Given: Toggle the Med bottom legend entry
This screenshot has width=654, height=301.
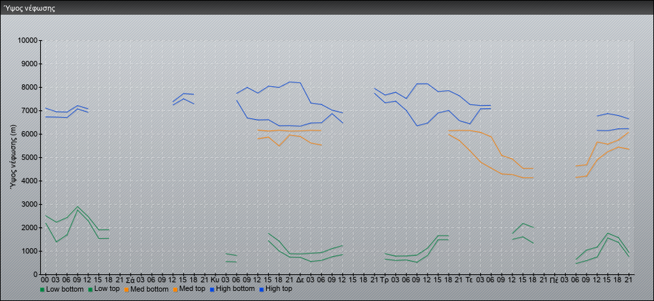Looking at the screenshot, I should [x=147, y=289].
